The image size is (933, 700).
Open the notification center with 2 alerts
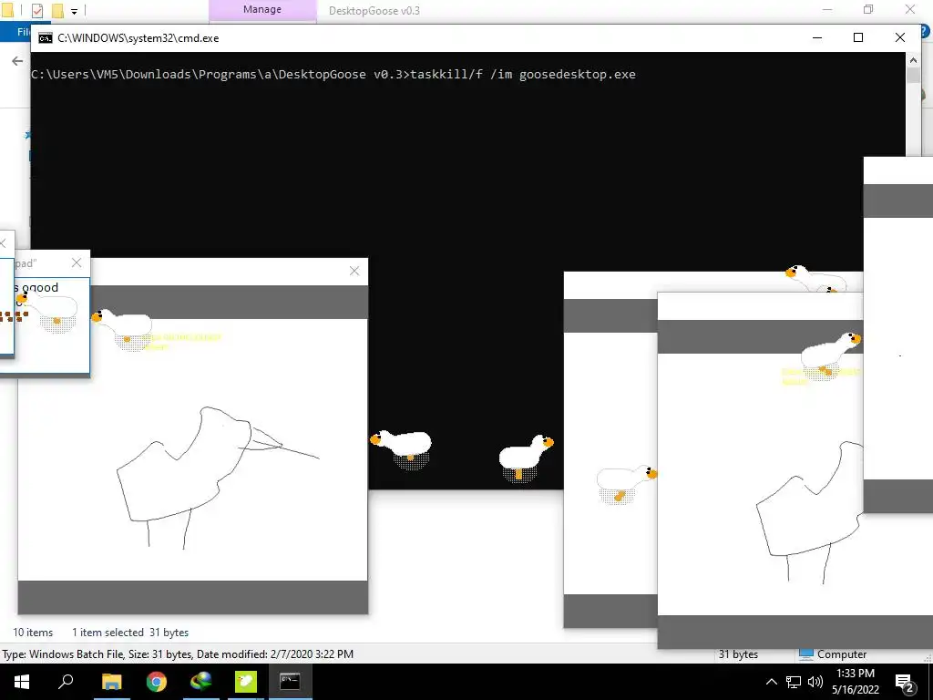[x=905, y=682]
